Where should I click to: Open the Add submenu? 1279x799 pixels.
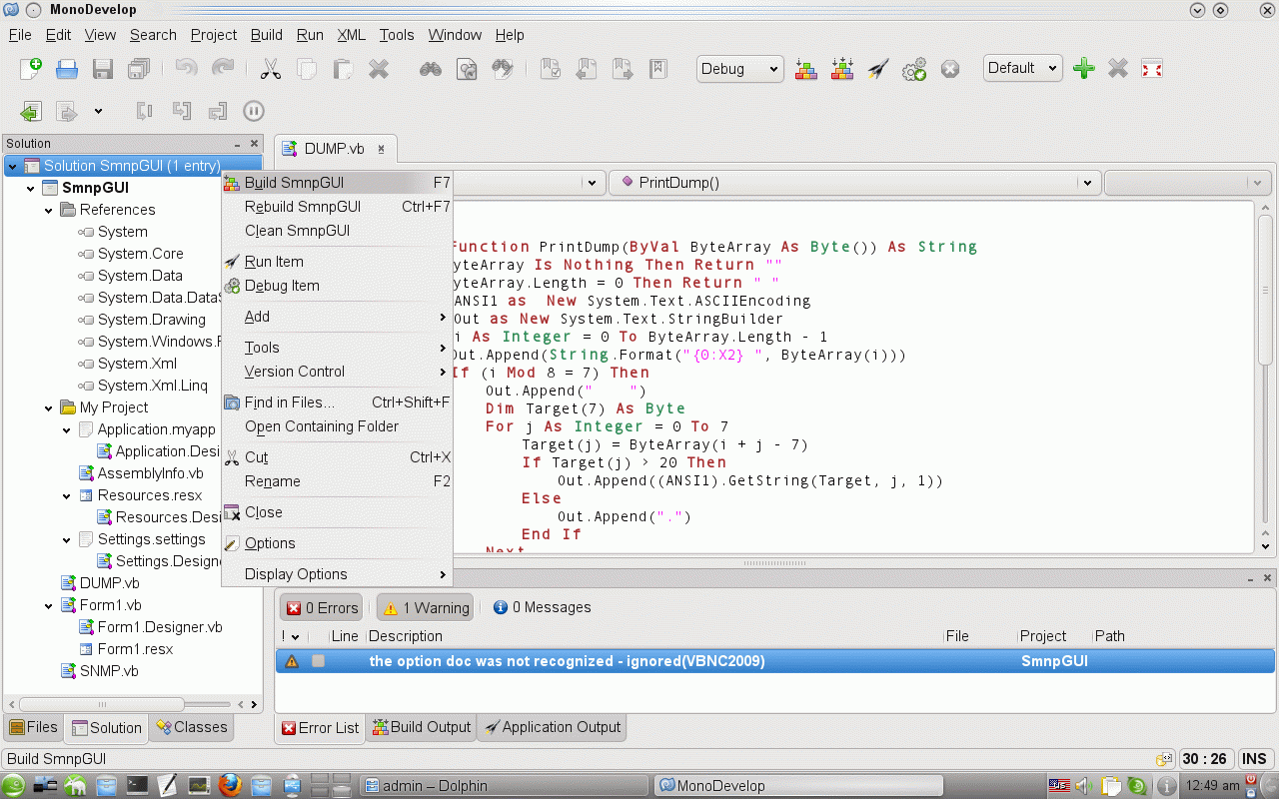[337, 317]
